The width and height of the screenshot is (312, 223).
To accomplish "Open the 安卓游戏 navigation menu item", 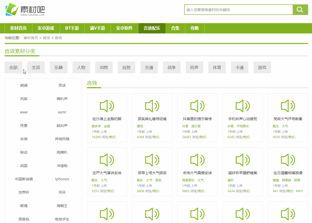I will tap(46, 28).
